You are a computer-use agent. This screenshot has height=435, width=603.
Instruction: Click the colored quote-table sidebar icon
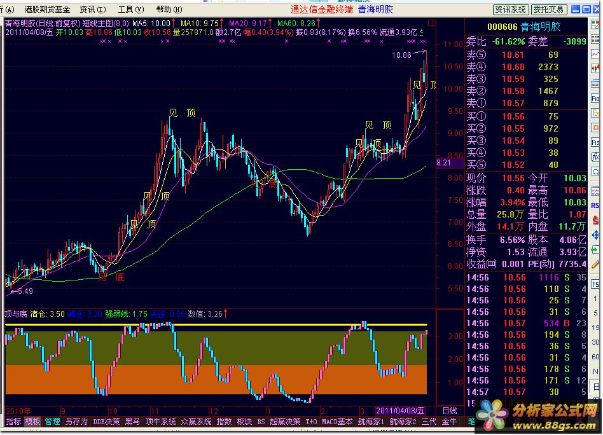tap(595, 39)
